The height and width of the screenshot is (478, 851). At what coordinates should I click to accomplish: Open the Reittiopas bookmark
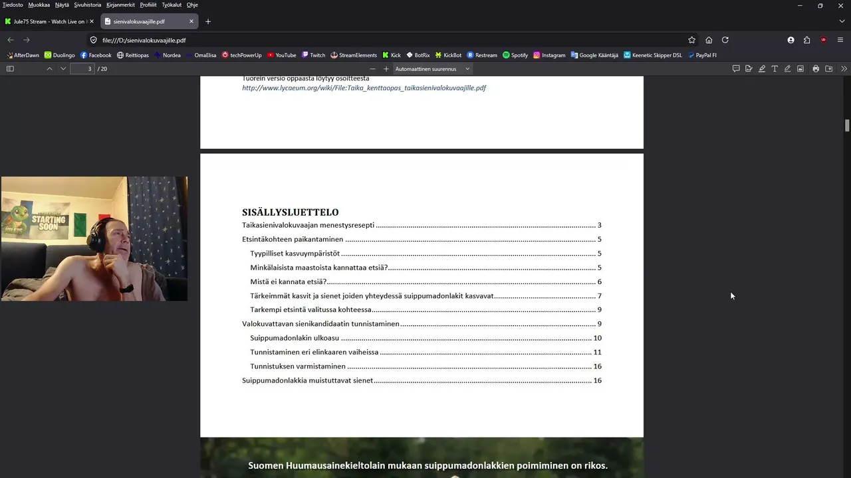tap(132, 55)
